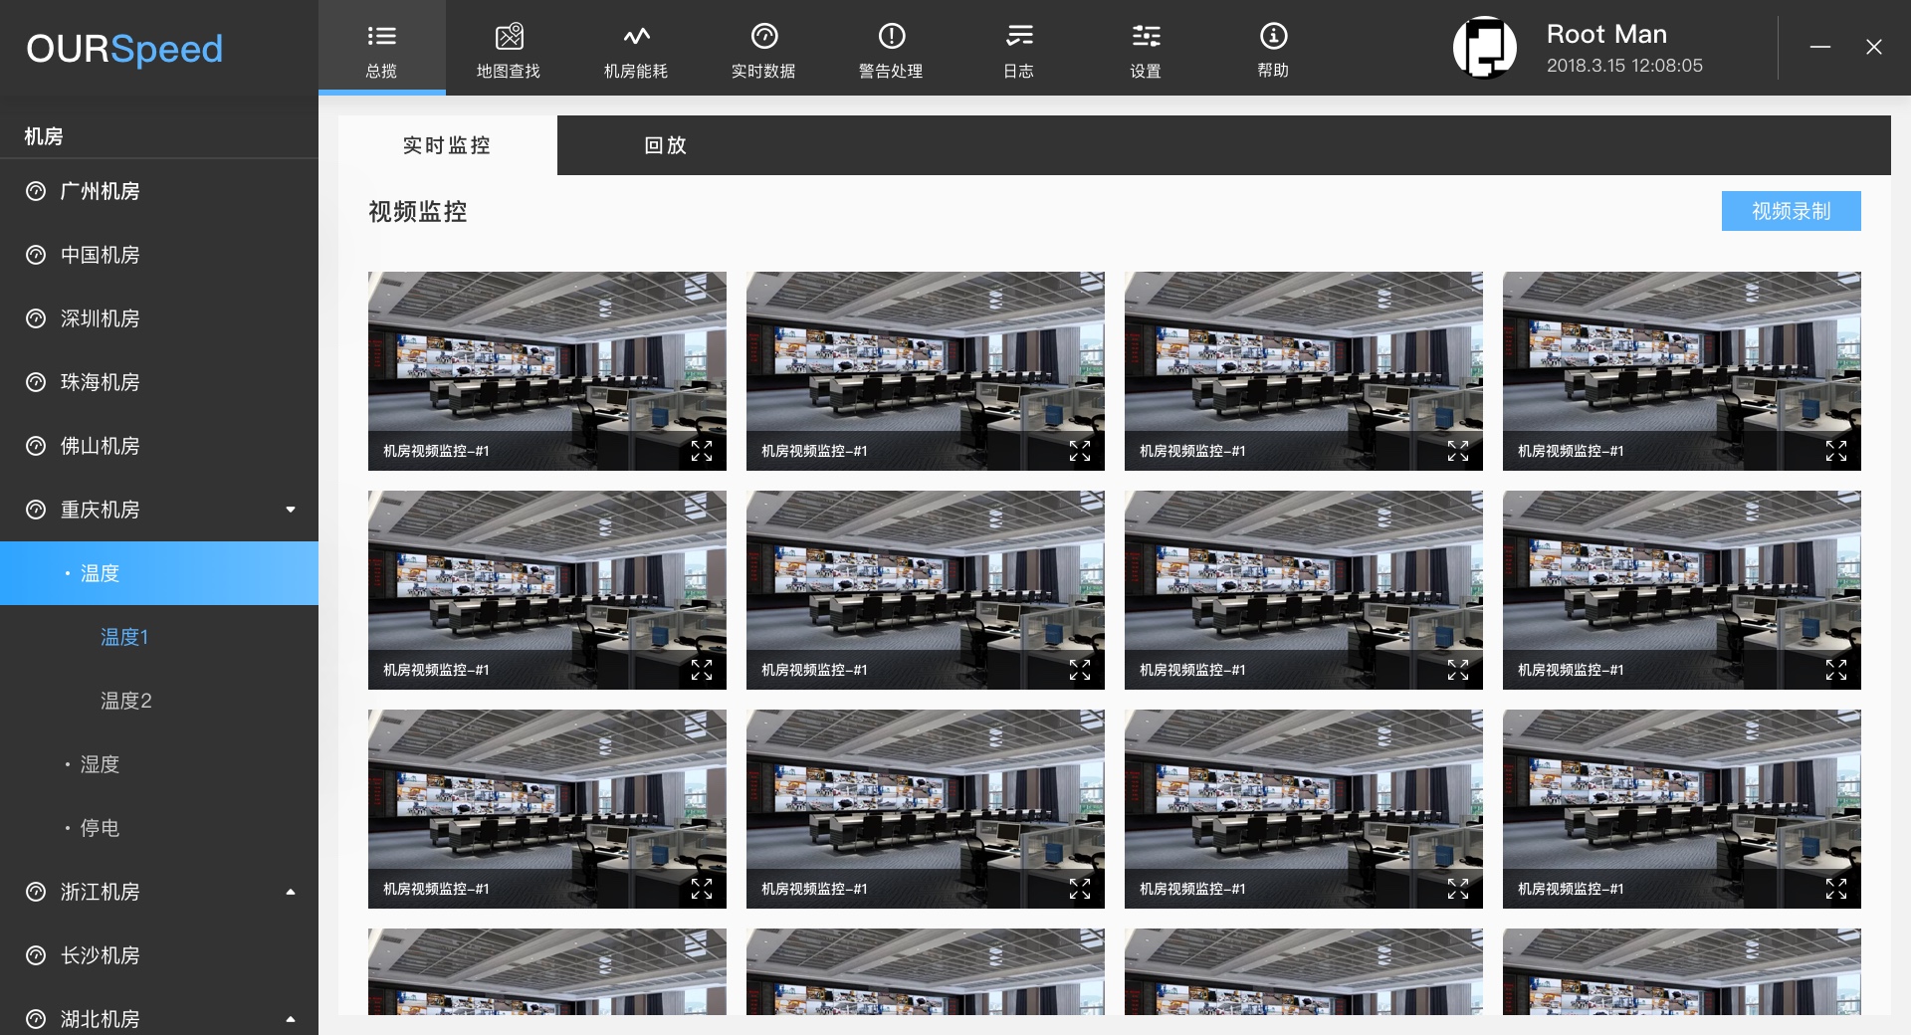Open the 广州机房 sidebar entry
The height and width of the screenshot is (1035, 1911).
100,191
